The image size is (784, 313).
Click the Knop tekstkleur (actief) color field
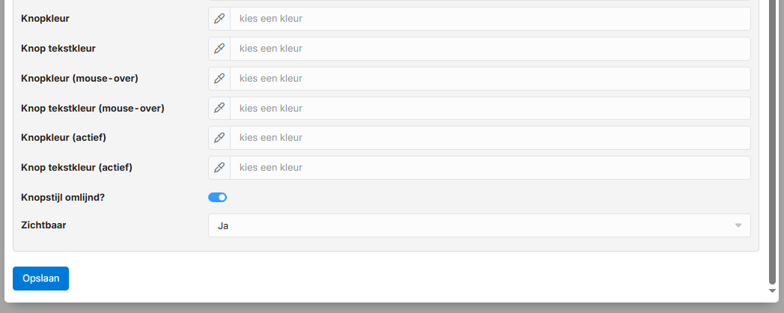pyautogui.click(x=490, y=168)
